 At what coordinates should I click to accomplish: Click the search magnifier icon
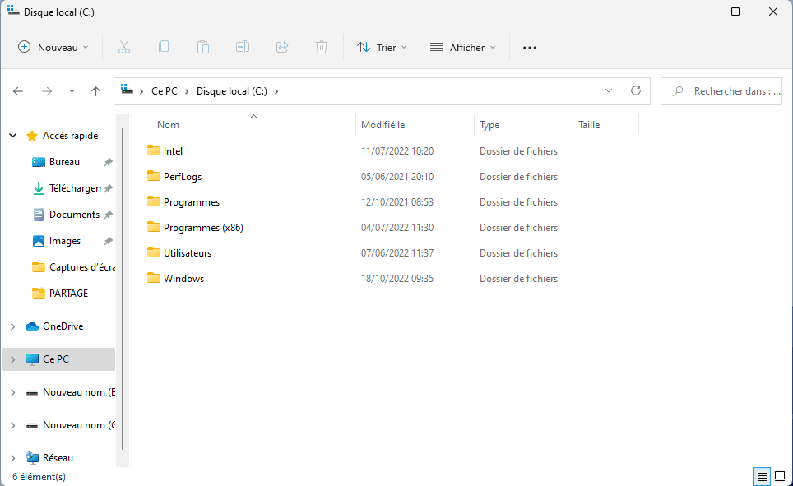pyautogui.click(x=678, y=91)
